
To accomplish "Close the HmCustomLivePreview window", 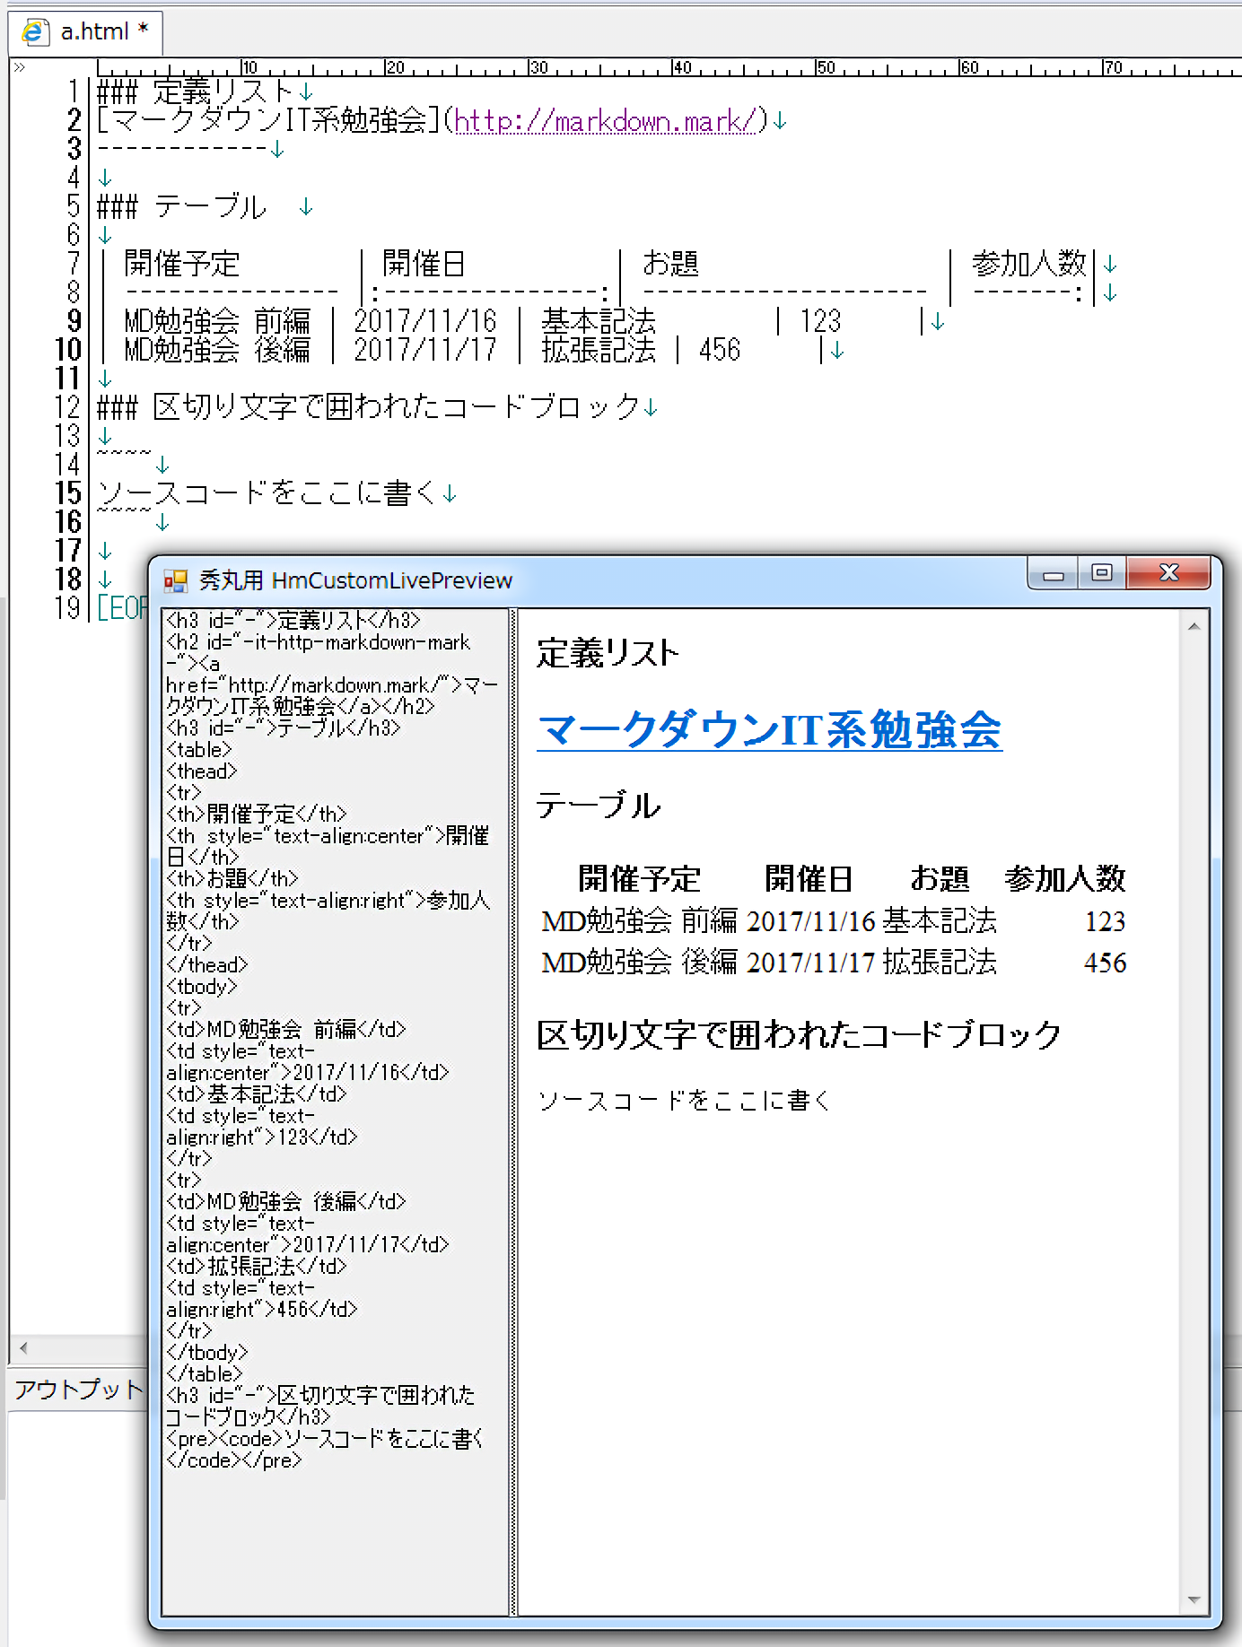I will (x=1168, y=573).
